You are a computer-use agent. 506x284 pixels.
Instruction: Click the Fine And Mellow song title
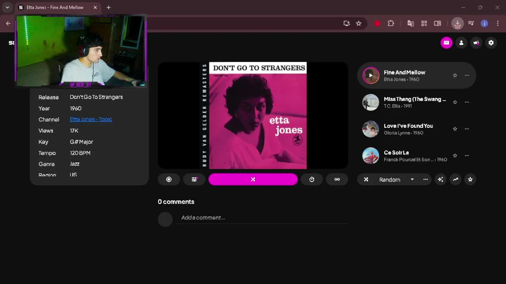click(404, 73)
